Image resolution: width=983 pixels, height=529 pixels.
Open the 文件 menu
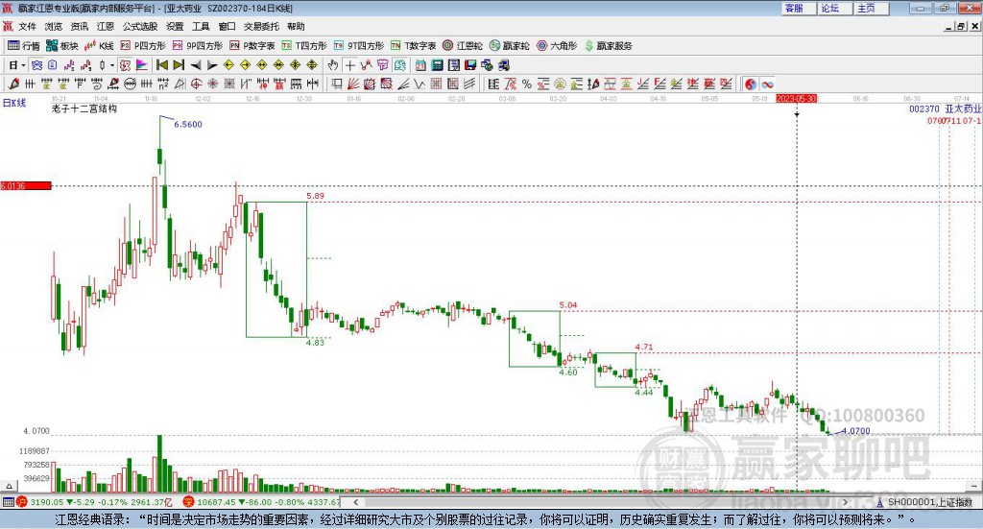click(28, 26)
